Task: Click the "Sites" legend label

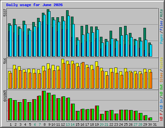Action: [x=161, y=77]
